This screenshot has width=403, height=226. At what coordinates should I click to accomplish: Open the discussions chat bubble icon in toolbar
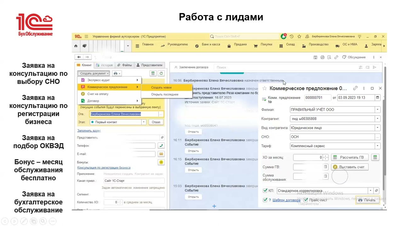pos(84,46)
